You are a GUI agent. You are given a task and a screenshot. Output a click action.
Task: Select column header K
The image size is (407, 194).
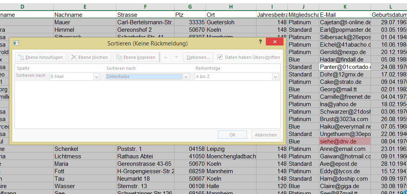[x=344, y=7]
